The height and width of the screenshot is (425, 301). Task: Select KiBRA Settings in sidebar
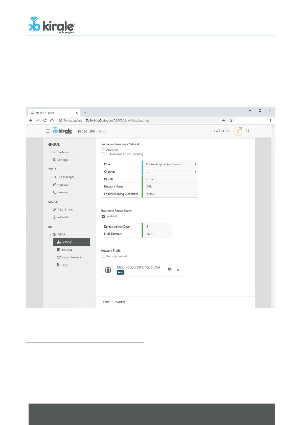click(72, 242)
